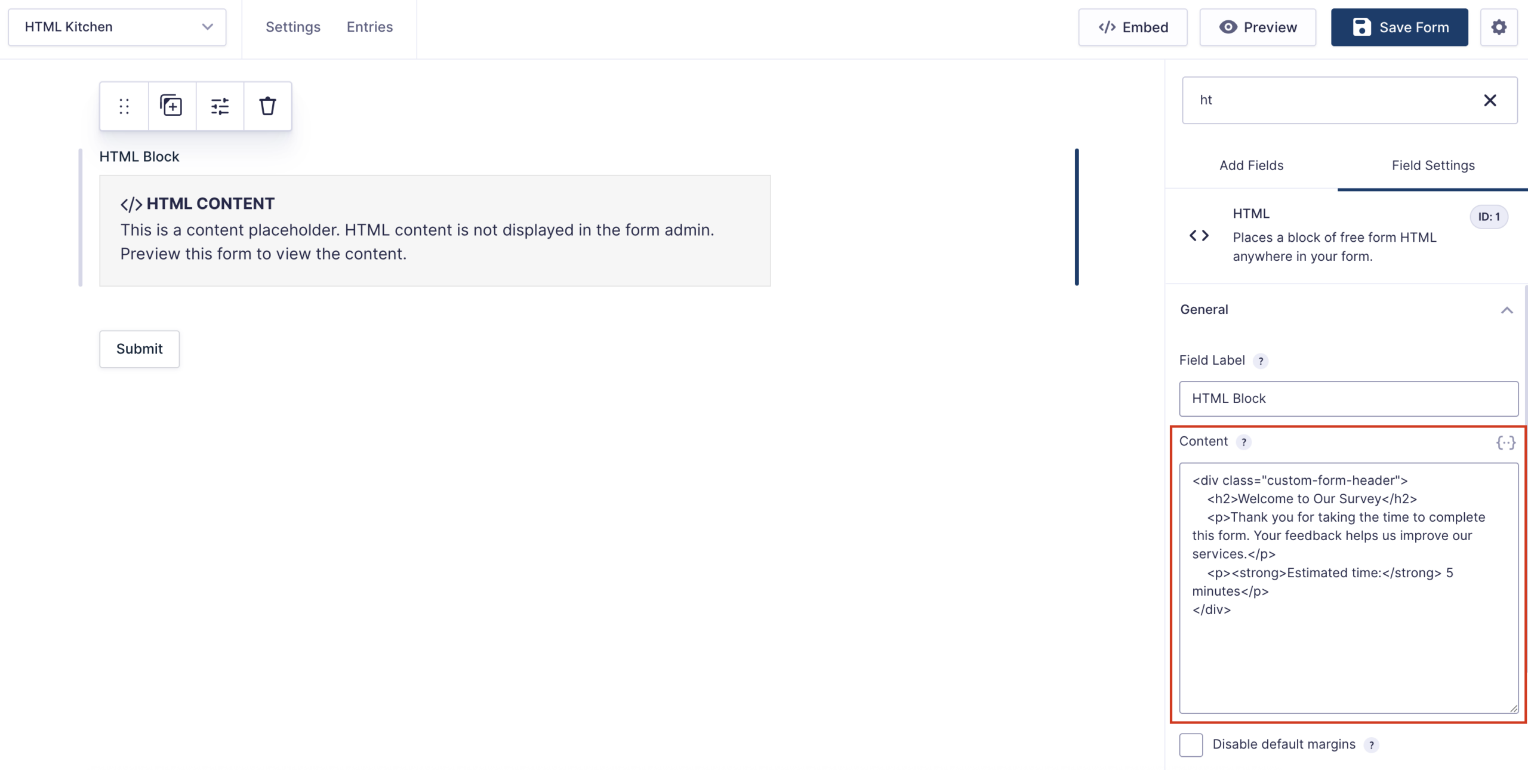
Task: Select the Field Settings tab
Action: [x=1432, y=165]
